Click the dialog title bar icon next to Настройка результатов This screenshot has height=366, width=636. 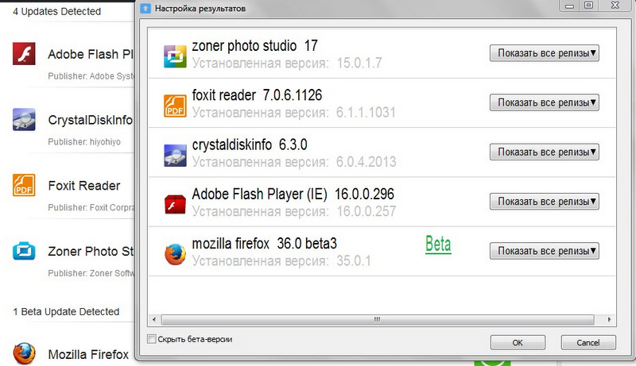(145, 8)
